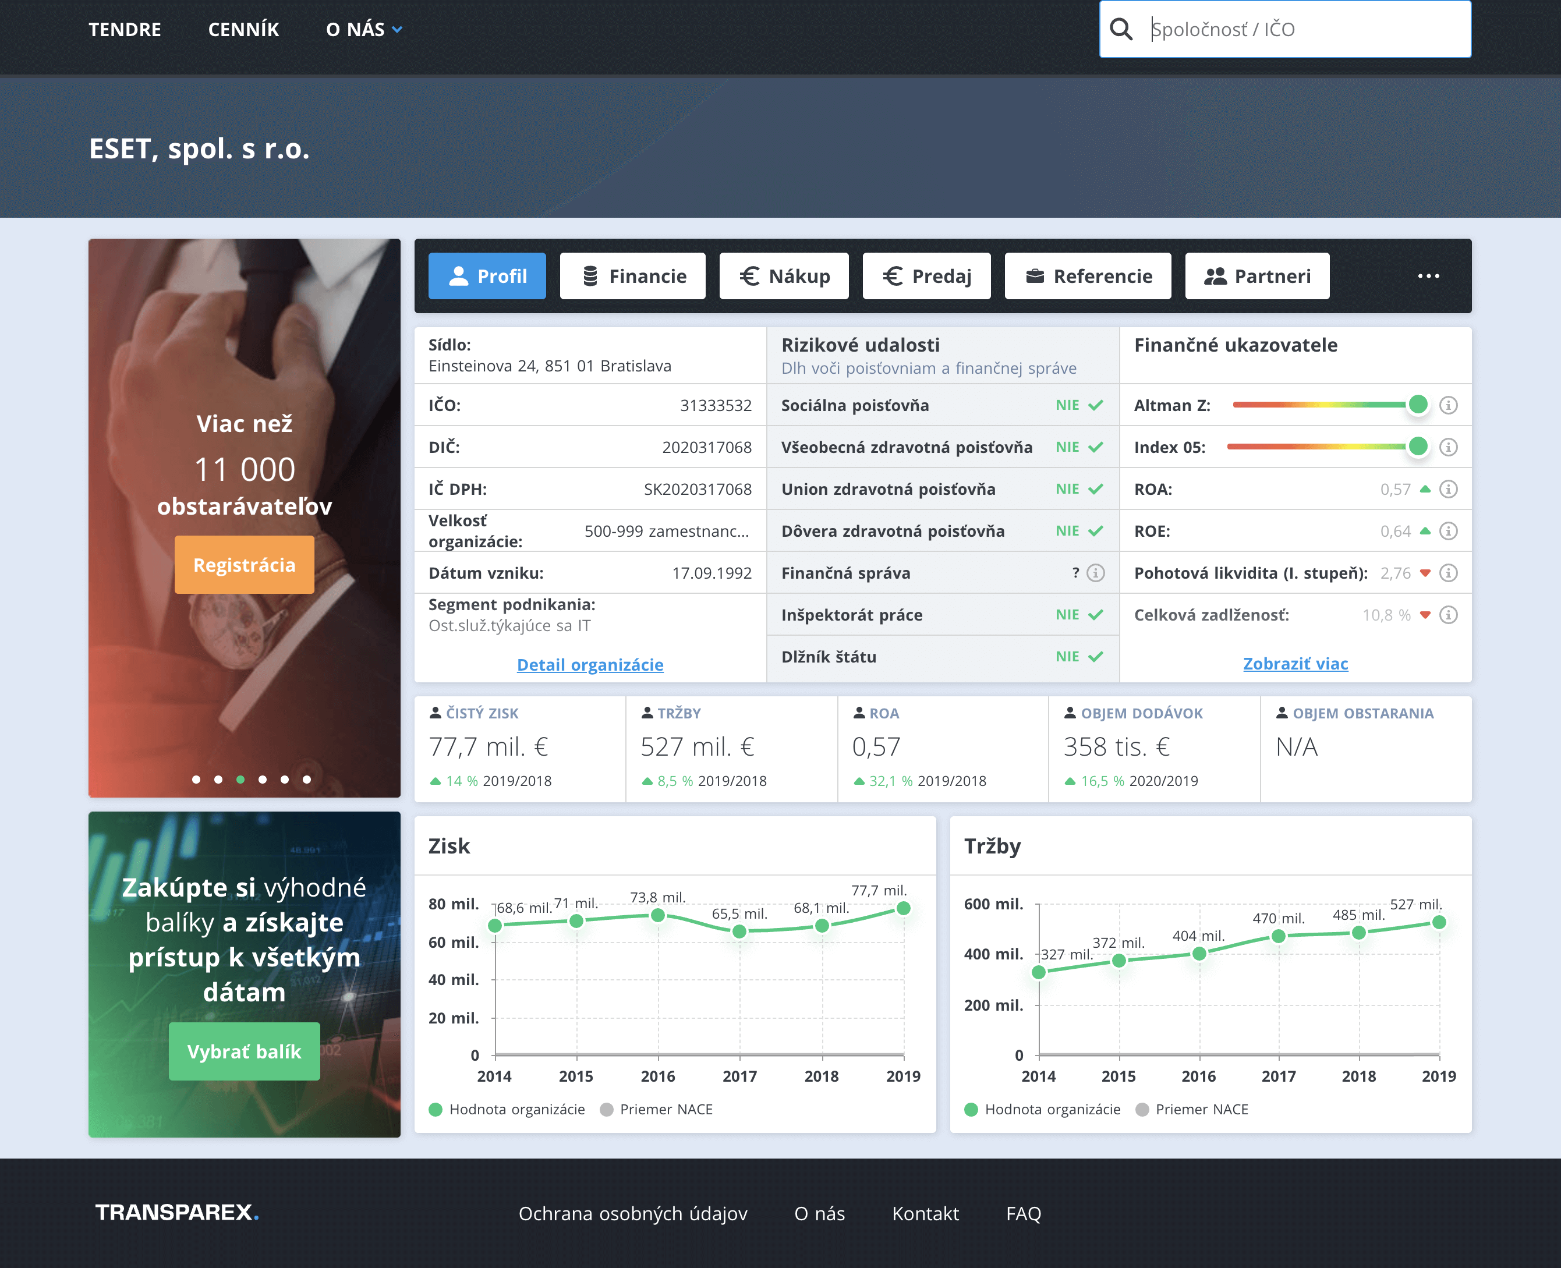Viewport: 1561px width, 1268px height.
Task: Toggle Hodnota organizácie legend in Tržby chart
Action: [1042, 1110]
